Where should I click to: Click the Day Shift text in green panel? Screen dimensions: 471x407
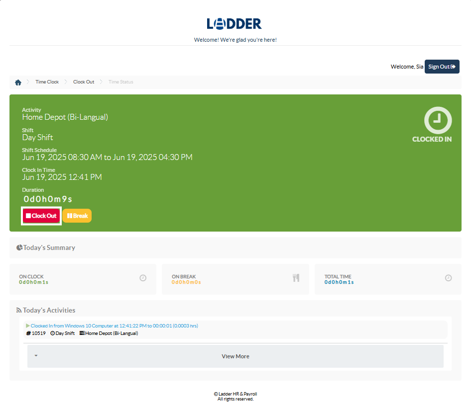click(37, 137)
